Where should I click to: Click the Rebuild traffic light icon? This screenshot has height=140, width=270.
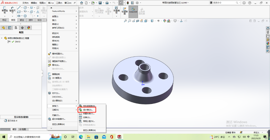click(127, 3)
